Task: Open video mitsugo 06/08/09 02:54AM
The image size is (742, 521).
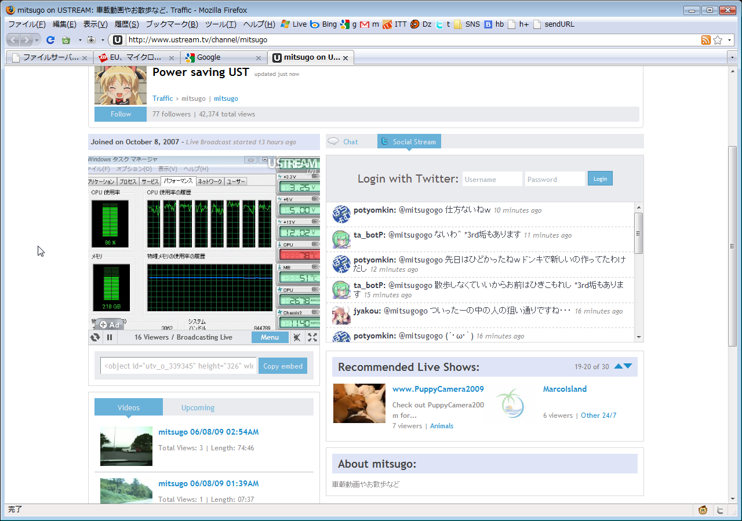Action: point(209,432)
